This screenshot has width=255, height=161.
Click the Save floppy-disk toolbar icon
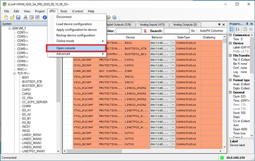(x=18, y=18)
